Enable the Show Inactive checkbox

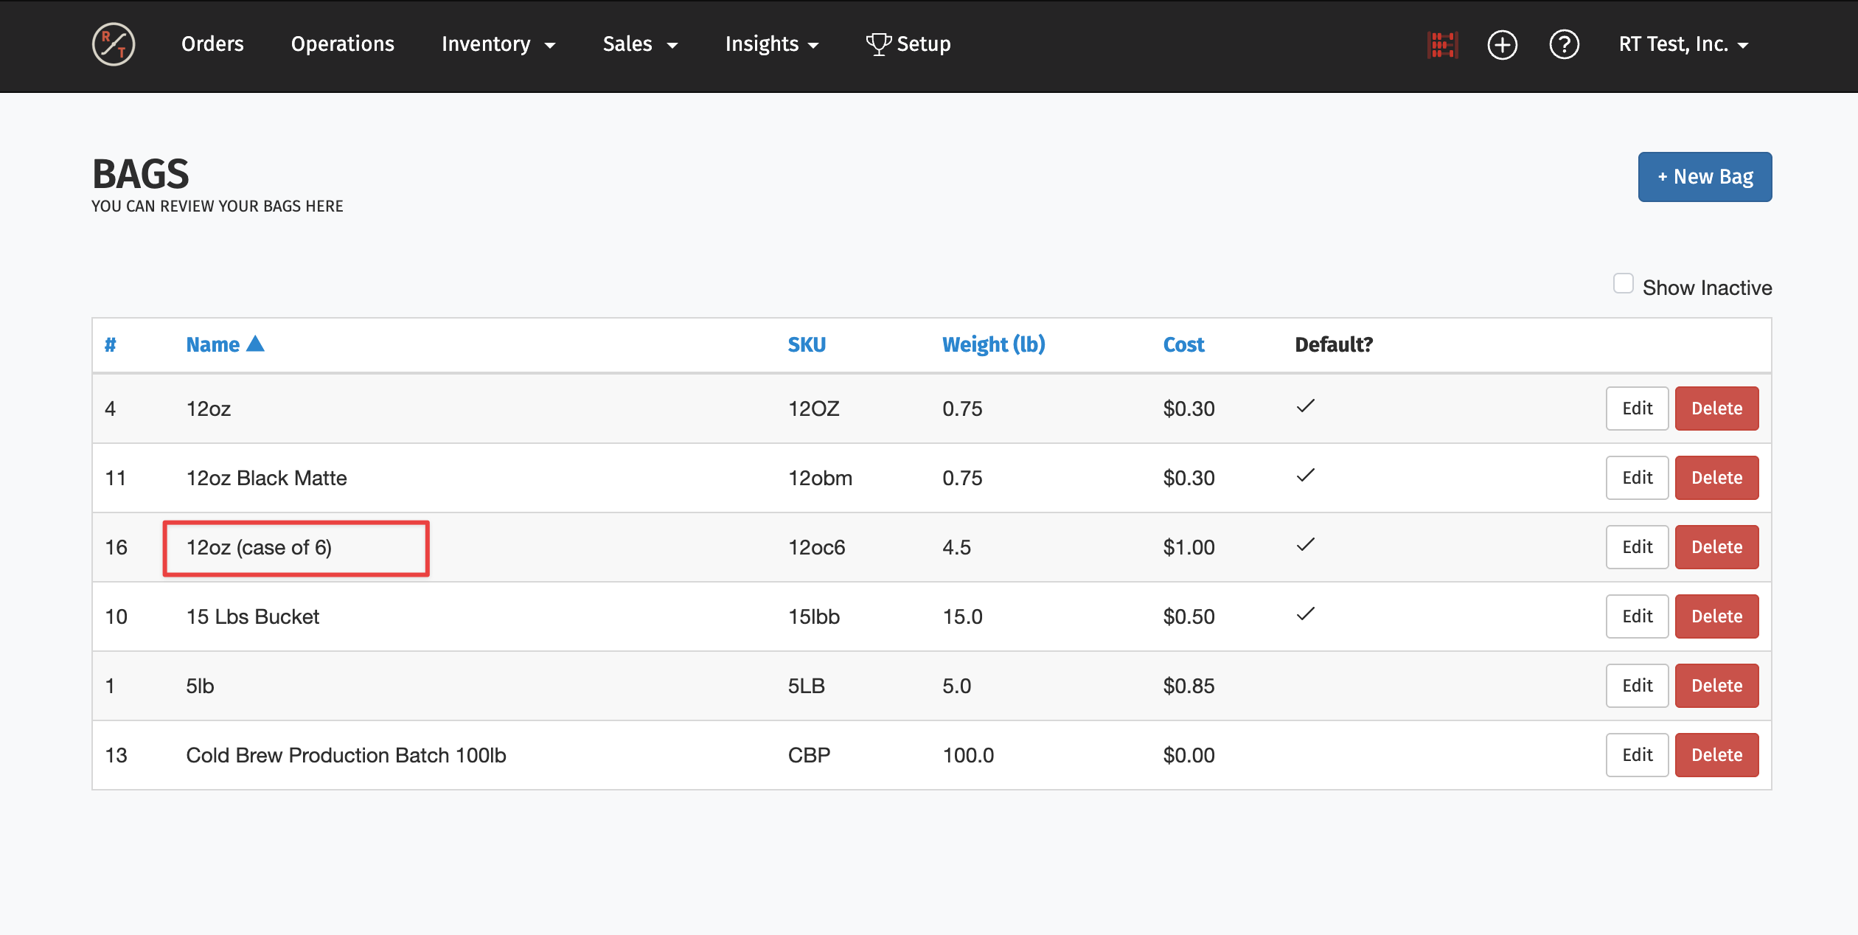(1623, 284)
